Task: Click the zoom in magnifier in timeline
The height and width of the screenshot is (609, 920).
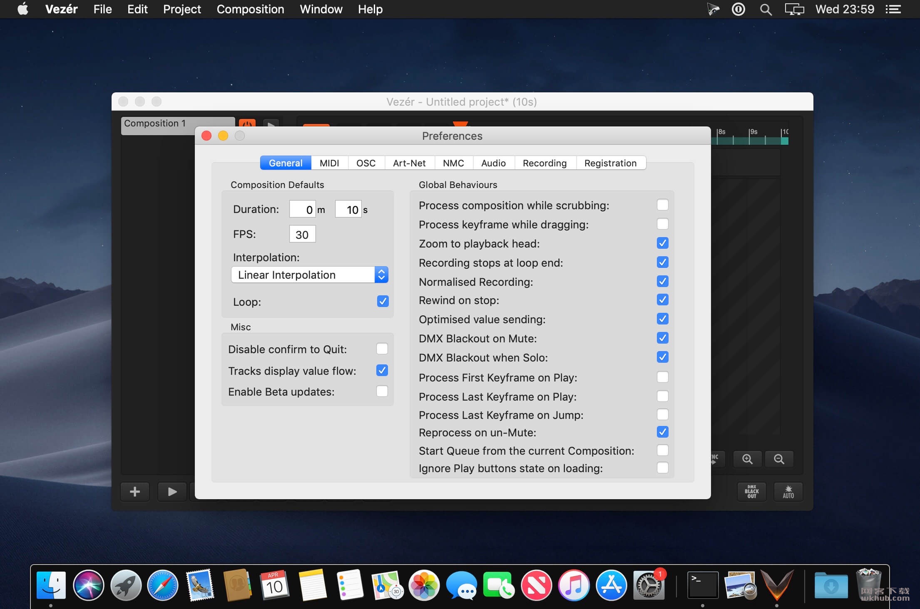Action: (748, 459)
